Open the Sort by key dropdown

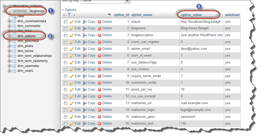(105, 1)
